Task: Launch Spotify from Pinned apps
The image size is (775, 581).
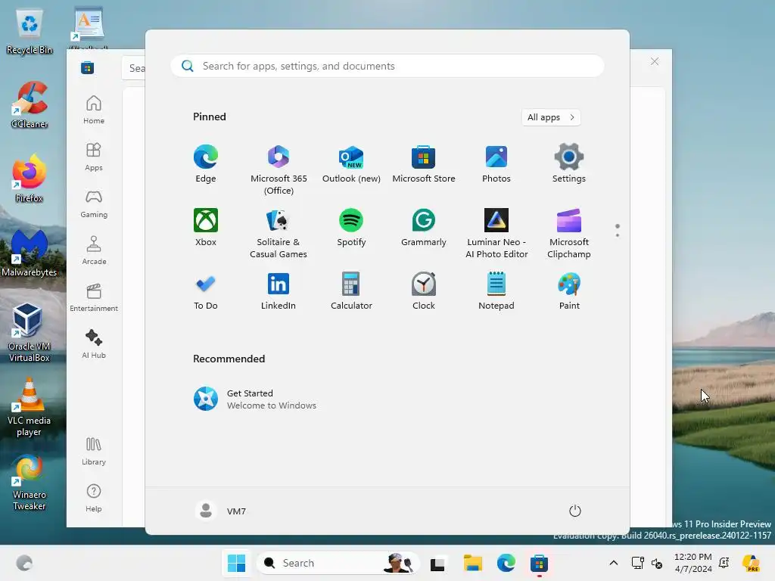Action: pos(351,228)
